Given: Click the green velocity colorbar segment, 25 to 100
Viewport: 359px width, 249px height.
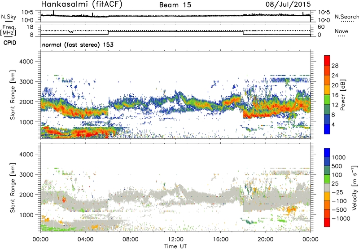Looking at the screenshot, I should [x=327, y=179].
